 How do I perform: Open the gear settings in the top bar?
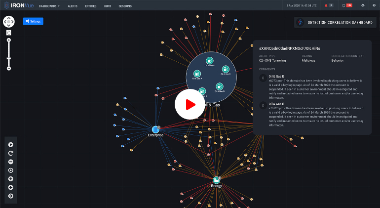[363, 5]
